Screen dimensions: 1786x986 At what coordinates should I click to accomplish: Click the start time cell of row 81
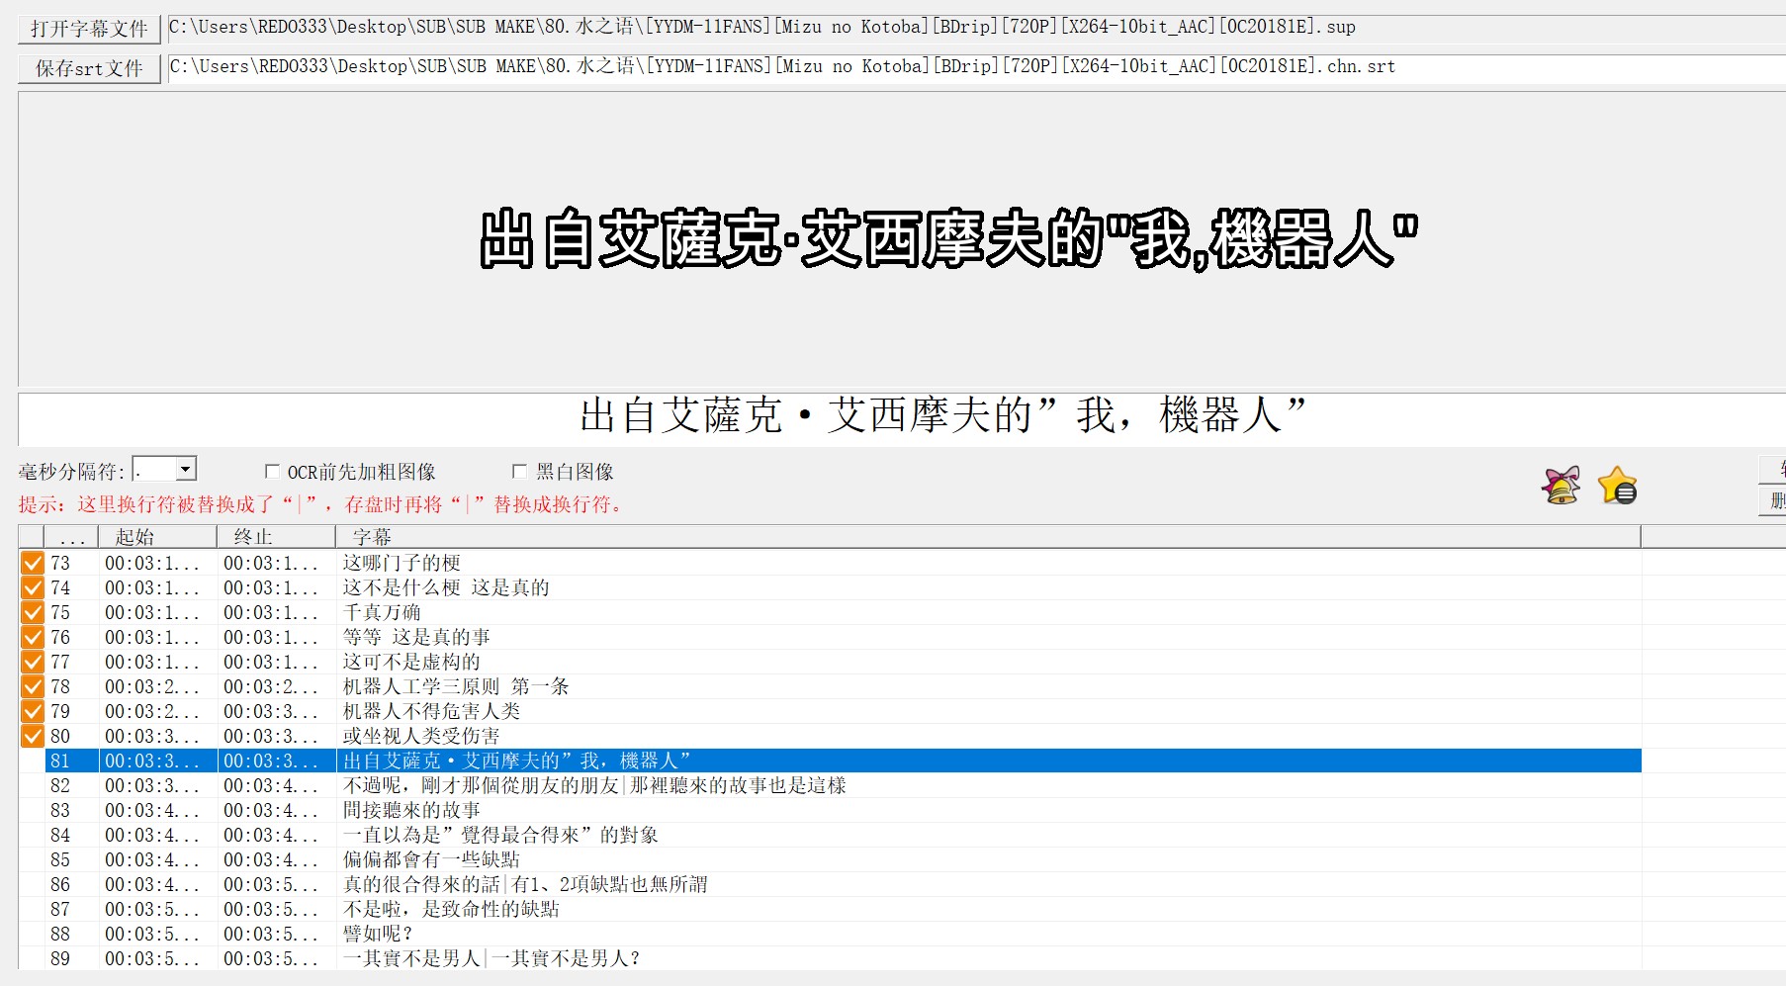158,761
